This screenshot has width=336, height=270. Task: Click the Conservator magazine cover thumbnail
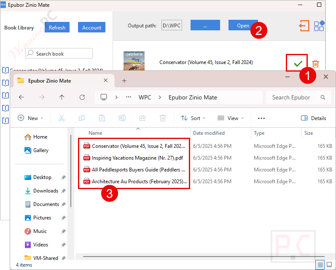click(134, 61)
